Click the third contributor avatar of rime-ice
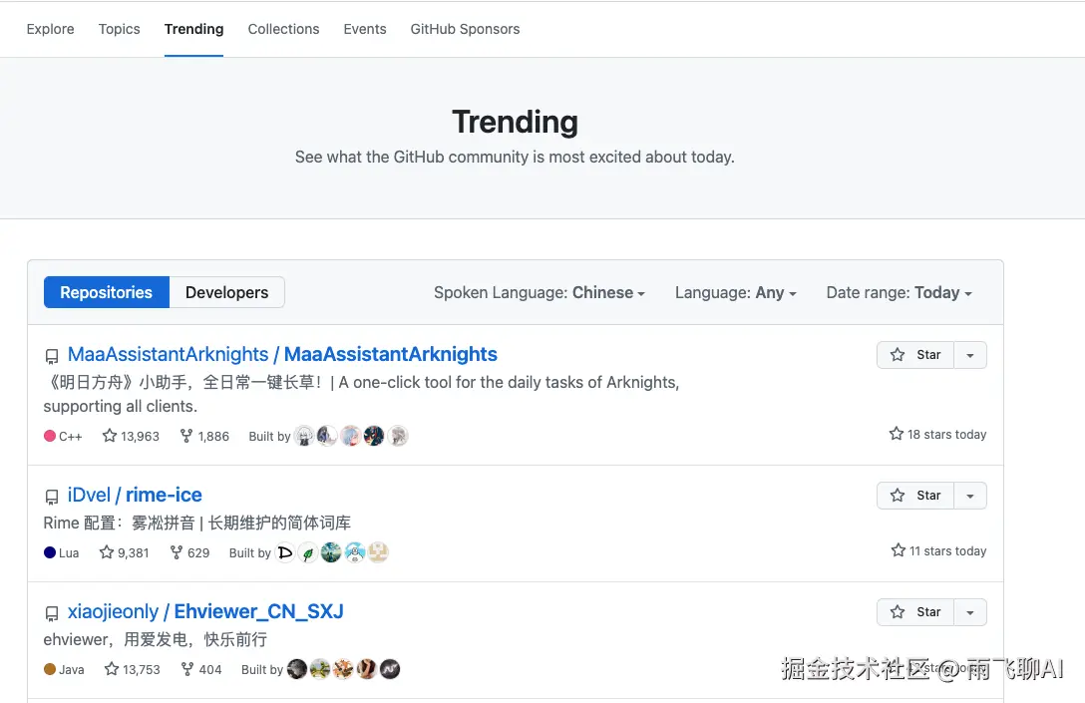This screenshot has height=703, width=1085. click(331, 552)
